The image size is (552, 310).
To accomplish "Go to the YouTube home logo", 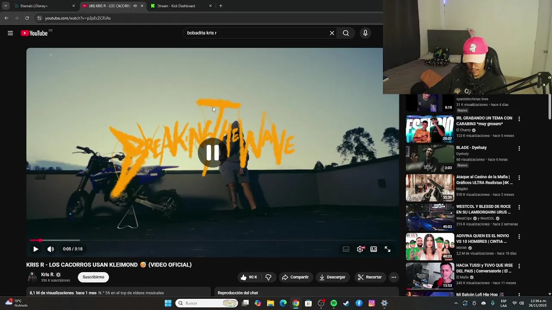I will pos(34,33).
